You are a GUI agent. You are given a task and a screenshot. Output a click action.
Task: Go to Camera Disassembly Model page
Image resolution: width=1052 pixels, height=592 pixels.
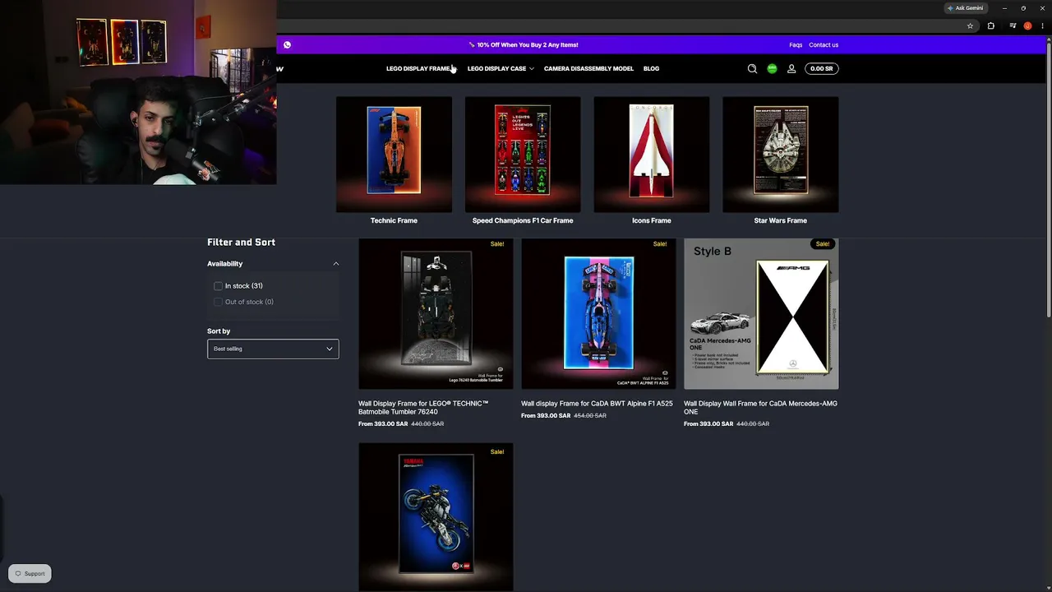(x=588, y=69)
